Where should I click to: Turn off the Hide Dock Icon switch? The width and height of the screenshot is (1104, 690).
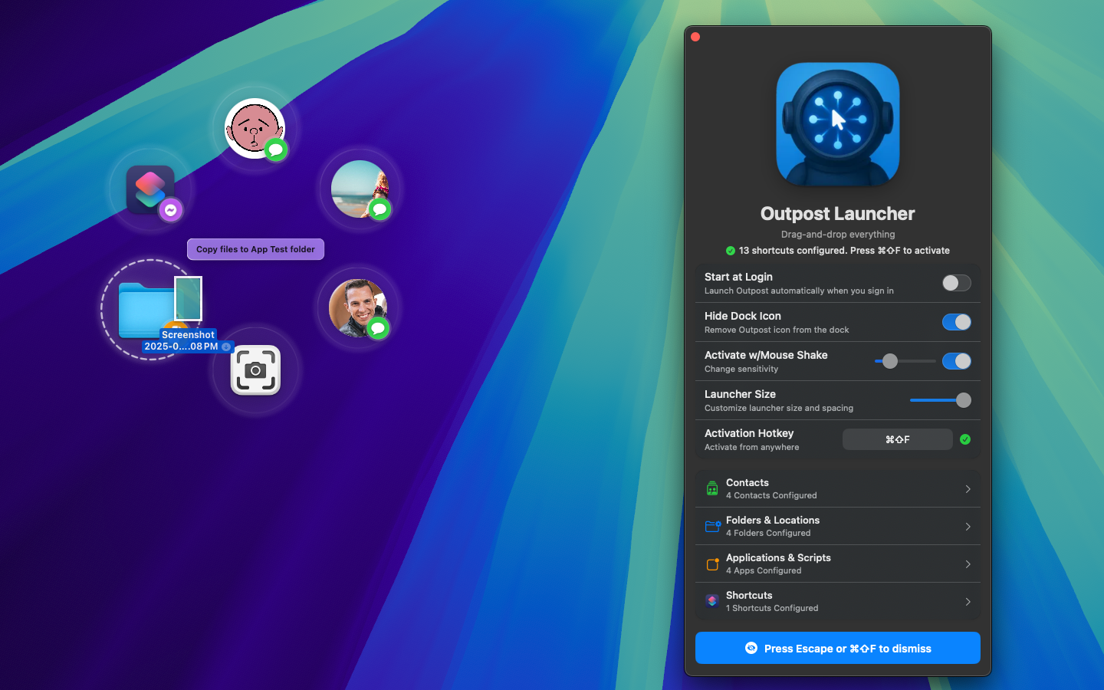point(957,322)
